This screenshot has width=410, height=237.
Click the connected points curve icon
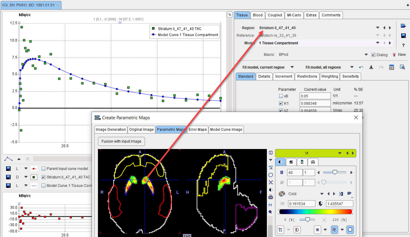coord(8,159)
